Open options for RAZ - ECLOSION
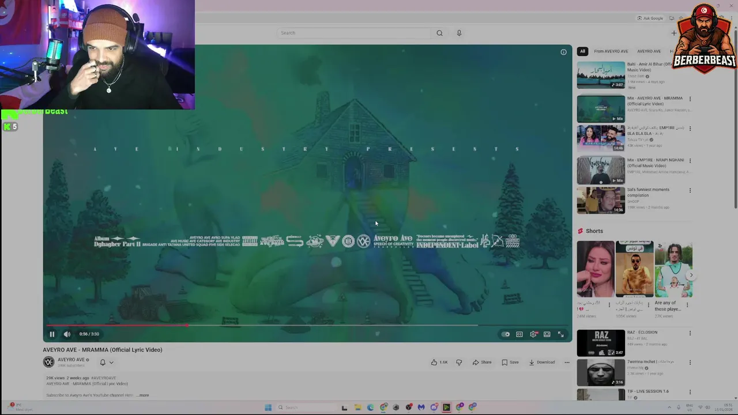 click(690, 333)
